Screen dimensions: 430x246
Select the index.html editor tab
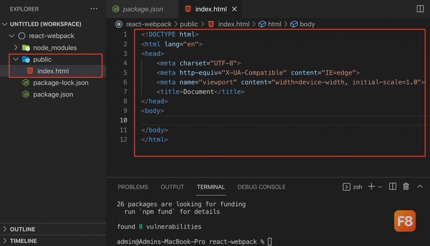coord(210,9)
